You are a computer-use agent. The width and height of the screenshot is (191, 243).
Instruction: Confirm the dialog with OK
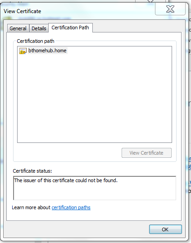point(165,229)
